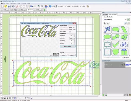Image resolution: width=131 pixels, height=101 pixels.
Task: Adjust the glyph size slider
Action: (108, 57)
